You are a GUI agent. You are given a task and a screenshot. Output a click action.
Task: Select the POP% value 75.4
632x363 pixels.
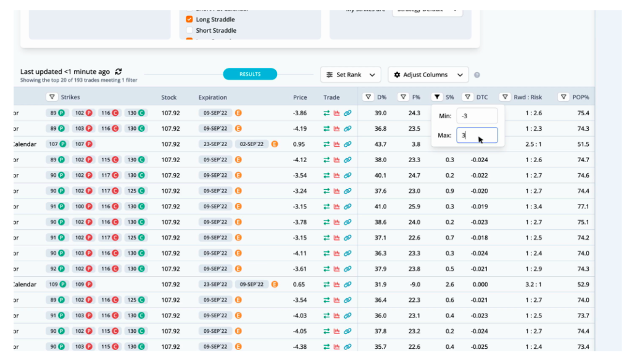583,113
